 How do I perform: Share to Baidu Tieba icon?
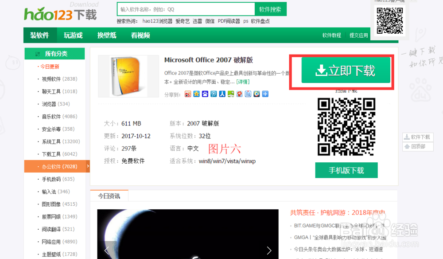click(248, 94)
